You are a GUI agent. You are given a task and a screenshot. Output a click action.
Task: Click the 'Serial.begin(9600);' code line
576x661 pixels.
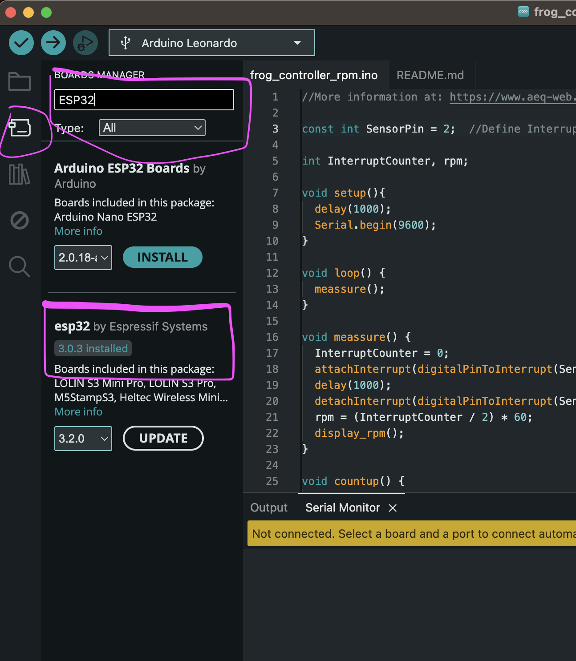(x=375, y=225)
